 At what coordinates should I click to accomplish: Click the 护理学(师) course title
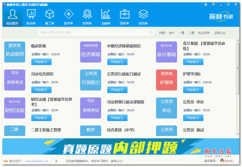[192, 74]
